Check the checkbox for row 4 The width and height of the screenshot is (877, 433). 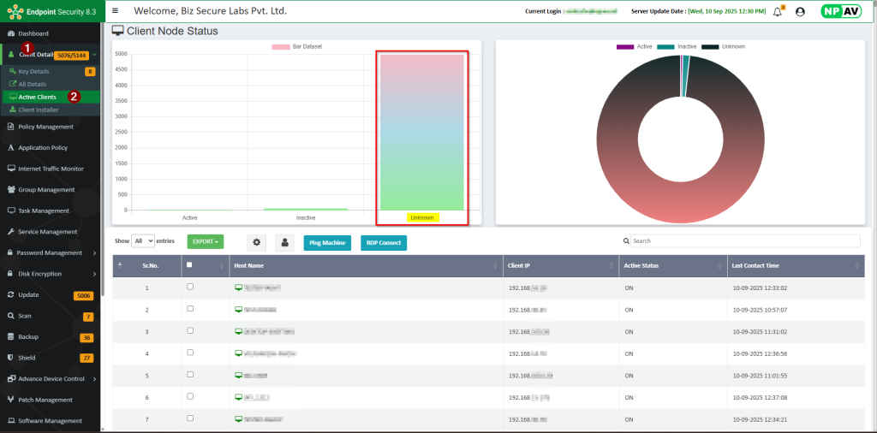tap(190, 353)
